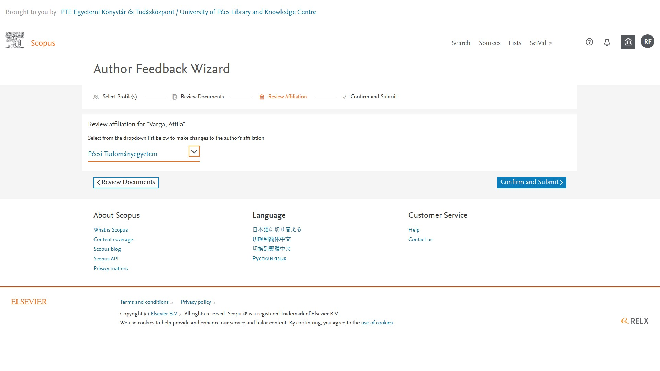Select the Pécsi Tudományegyetem affiliation field
Screen dimensions: 660x371
click(144, 154)
